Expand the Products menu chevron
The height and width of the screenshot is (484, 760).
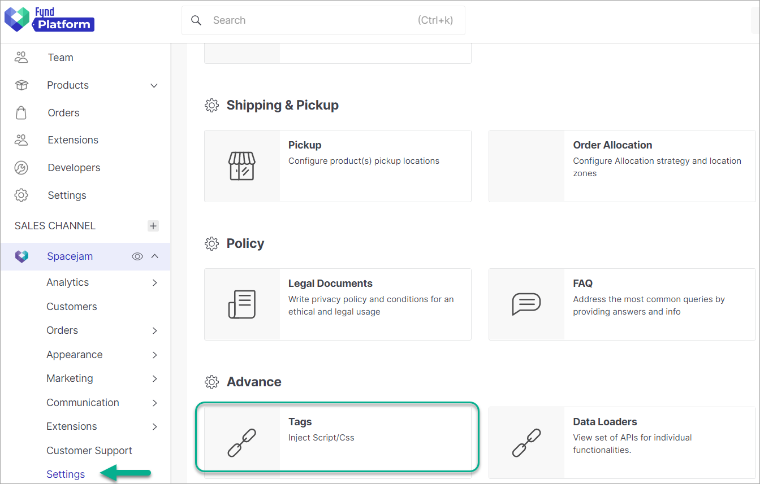[x=154, y=86]
